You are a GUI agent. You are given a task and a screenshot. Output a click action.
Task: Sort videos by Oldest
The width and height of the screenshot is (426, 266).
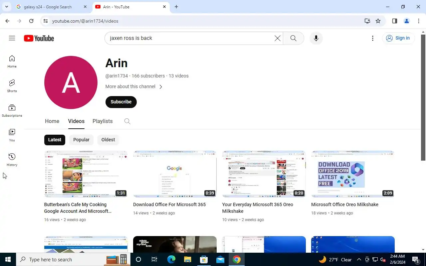[108, 140]
